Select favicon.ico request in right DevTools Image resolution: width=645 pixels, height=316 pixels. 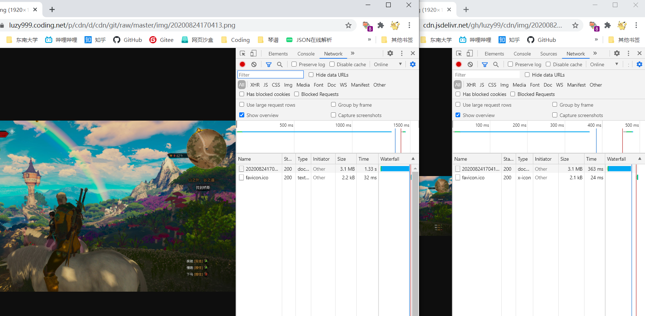[x=473, y=178]
